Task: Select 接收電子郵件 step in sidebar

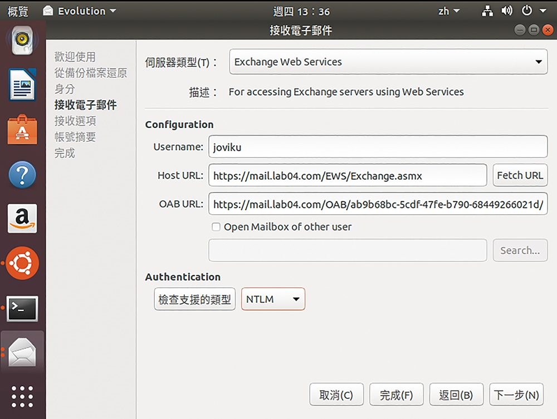Action: (x=85, y=105)
